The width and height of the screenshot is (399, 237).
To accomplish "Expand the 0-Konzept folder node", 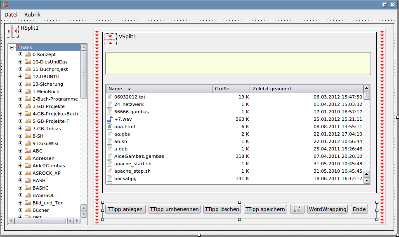I will point(20,54).
